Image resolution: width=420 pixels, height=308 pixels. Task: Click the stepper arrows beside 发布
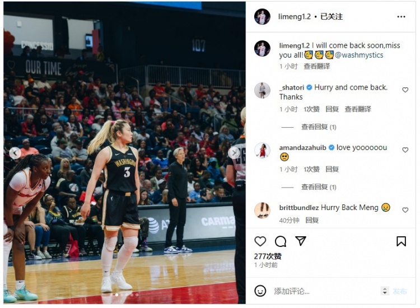(385, 291)
